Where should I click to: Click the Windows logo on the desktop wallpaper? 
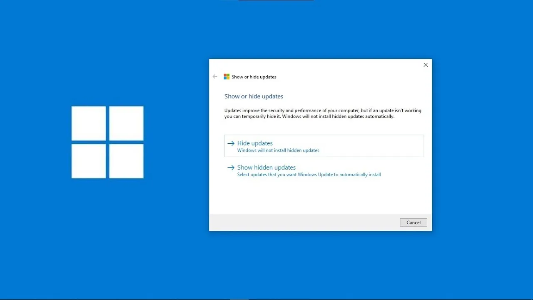(x=107, y=142)
